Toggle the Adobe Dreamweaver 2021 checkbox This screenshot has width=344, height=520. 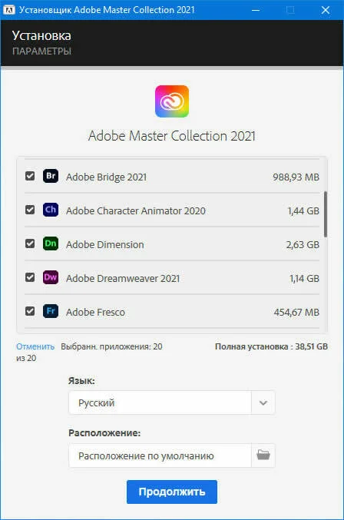click(x=30, y=277)
